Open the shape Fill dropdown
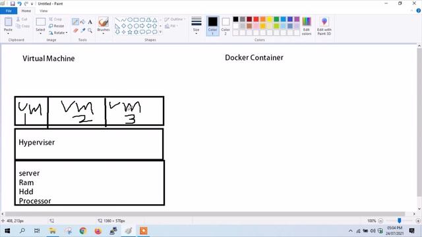Image resolution: width=422 pixels, height=237 pixels. click(x=171, y=26)
